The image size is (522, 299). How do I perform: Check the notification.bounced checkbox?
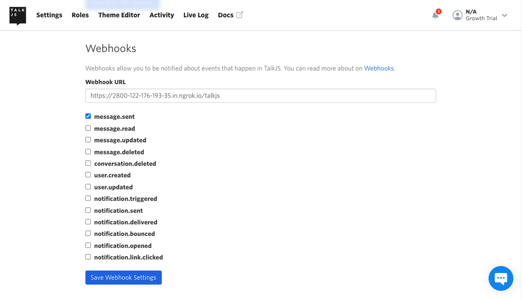point(88,233)
